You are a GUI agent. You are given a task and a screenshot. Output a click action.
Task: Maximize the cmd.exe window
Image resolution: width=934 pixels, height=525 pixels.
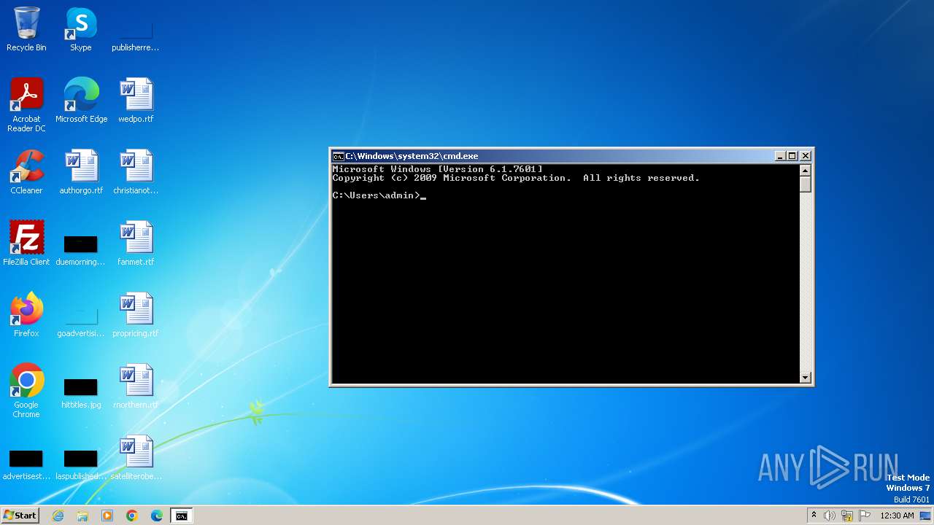(x=792, y=156)
